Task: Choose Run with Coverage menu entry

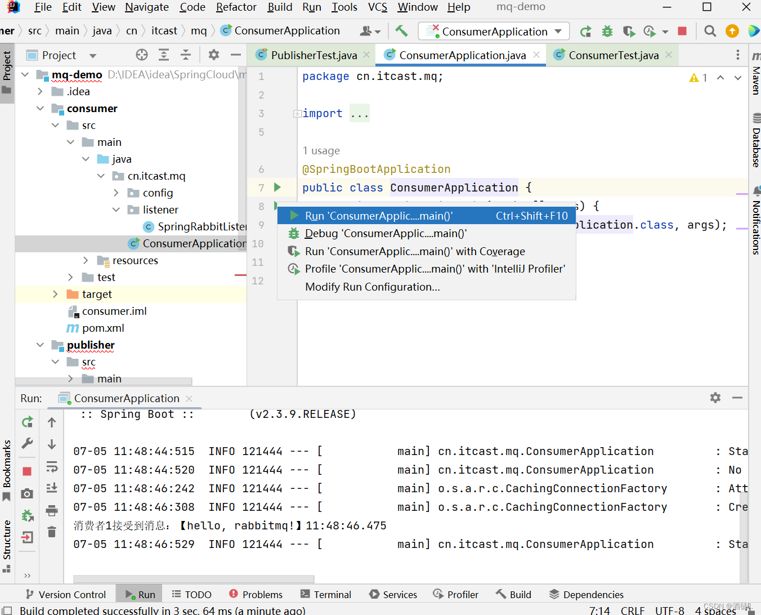Action: click(427, 251)
